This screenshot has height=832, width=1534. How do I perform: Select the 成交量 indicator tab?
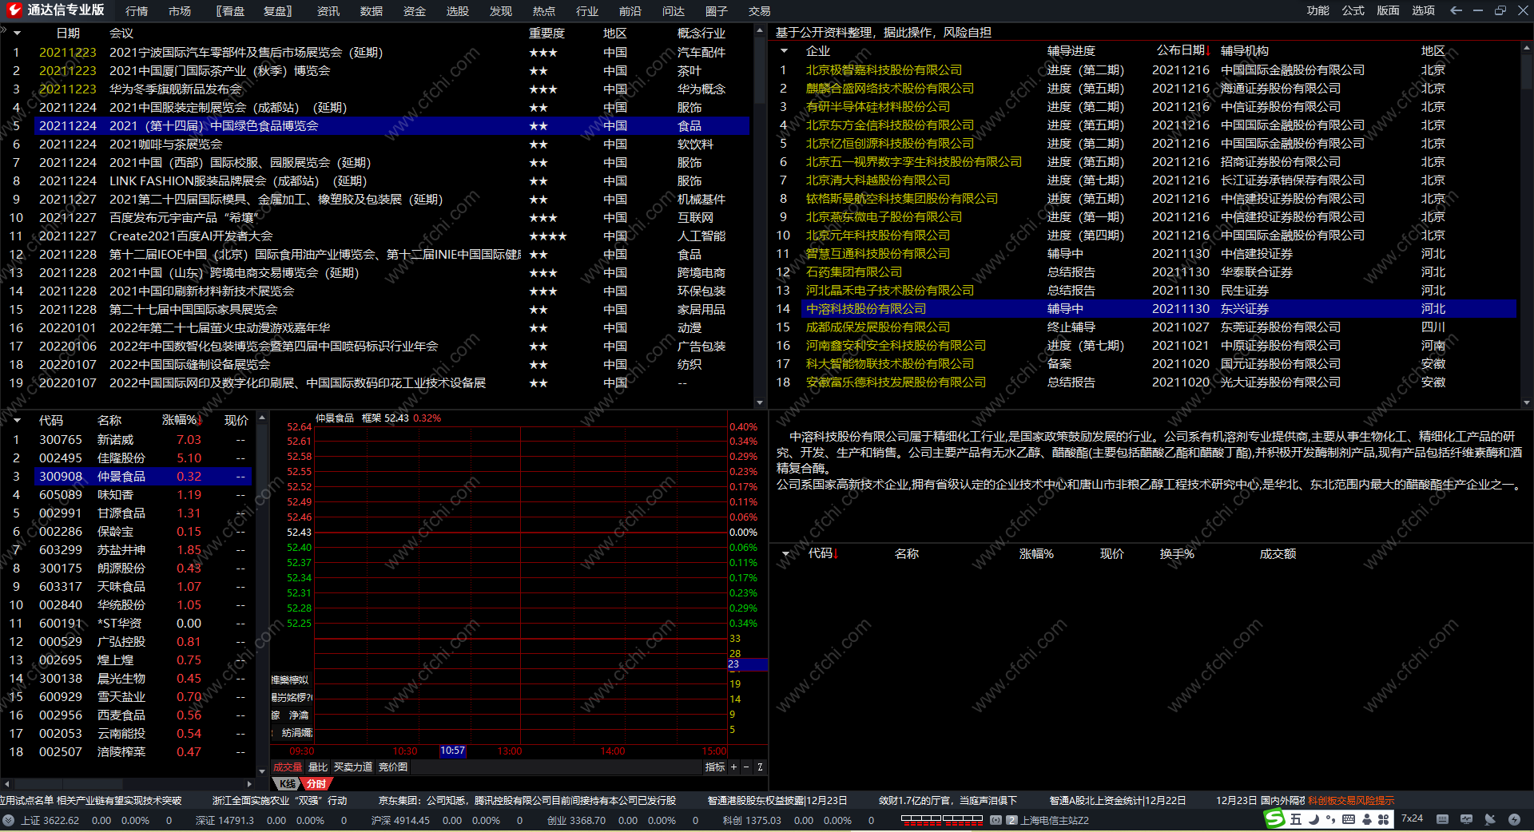click(x=288, y=767)
